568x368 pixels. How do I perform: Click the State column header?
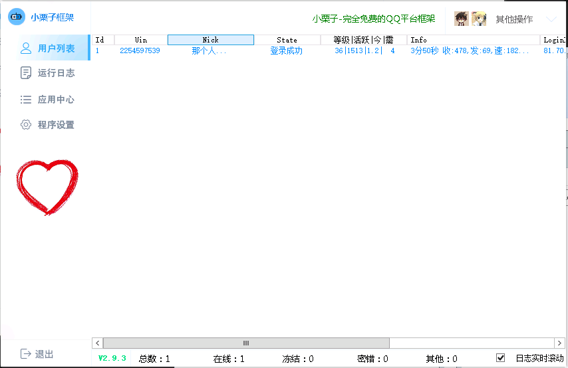point(287,40)
